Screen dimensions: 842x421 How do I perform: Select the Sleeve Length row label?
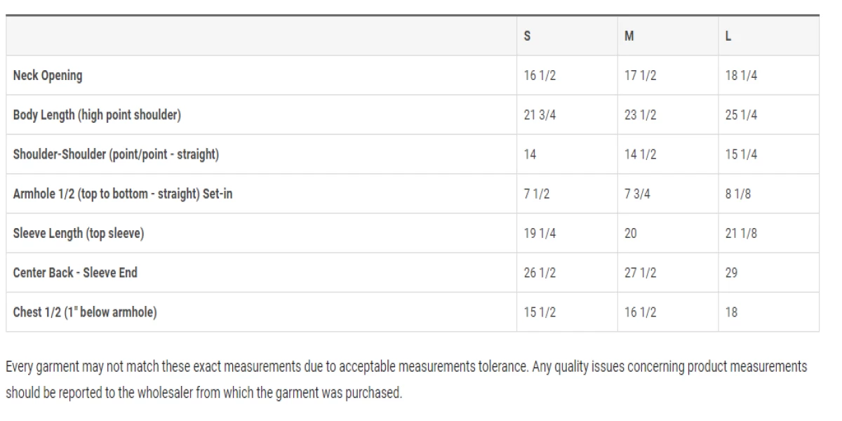[79, 234]
